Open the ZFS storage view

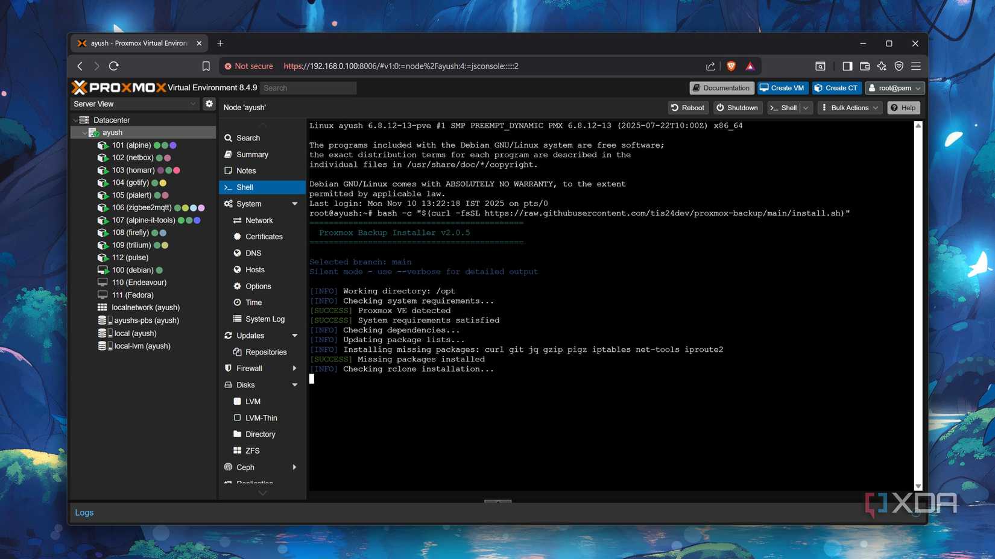tap(252, 450)
